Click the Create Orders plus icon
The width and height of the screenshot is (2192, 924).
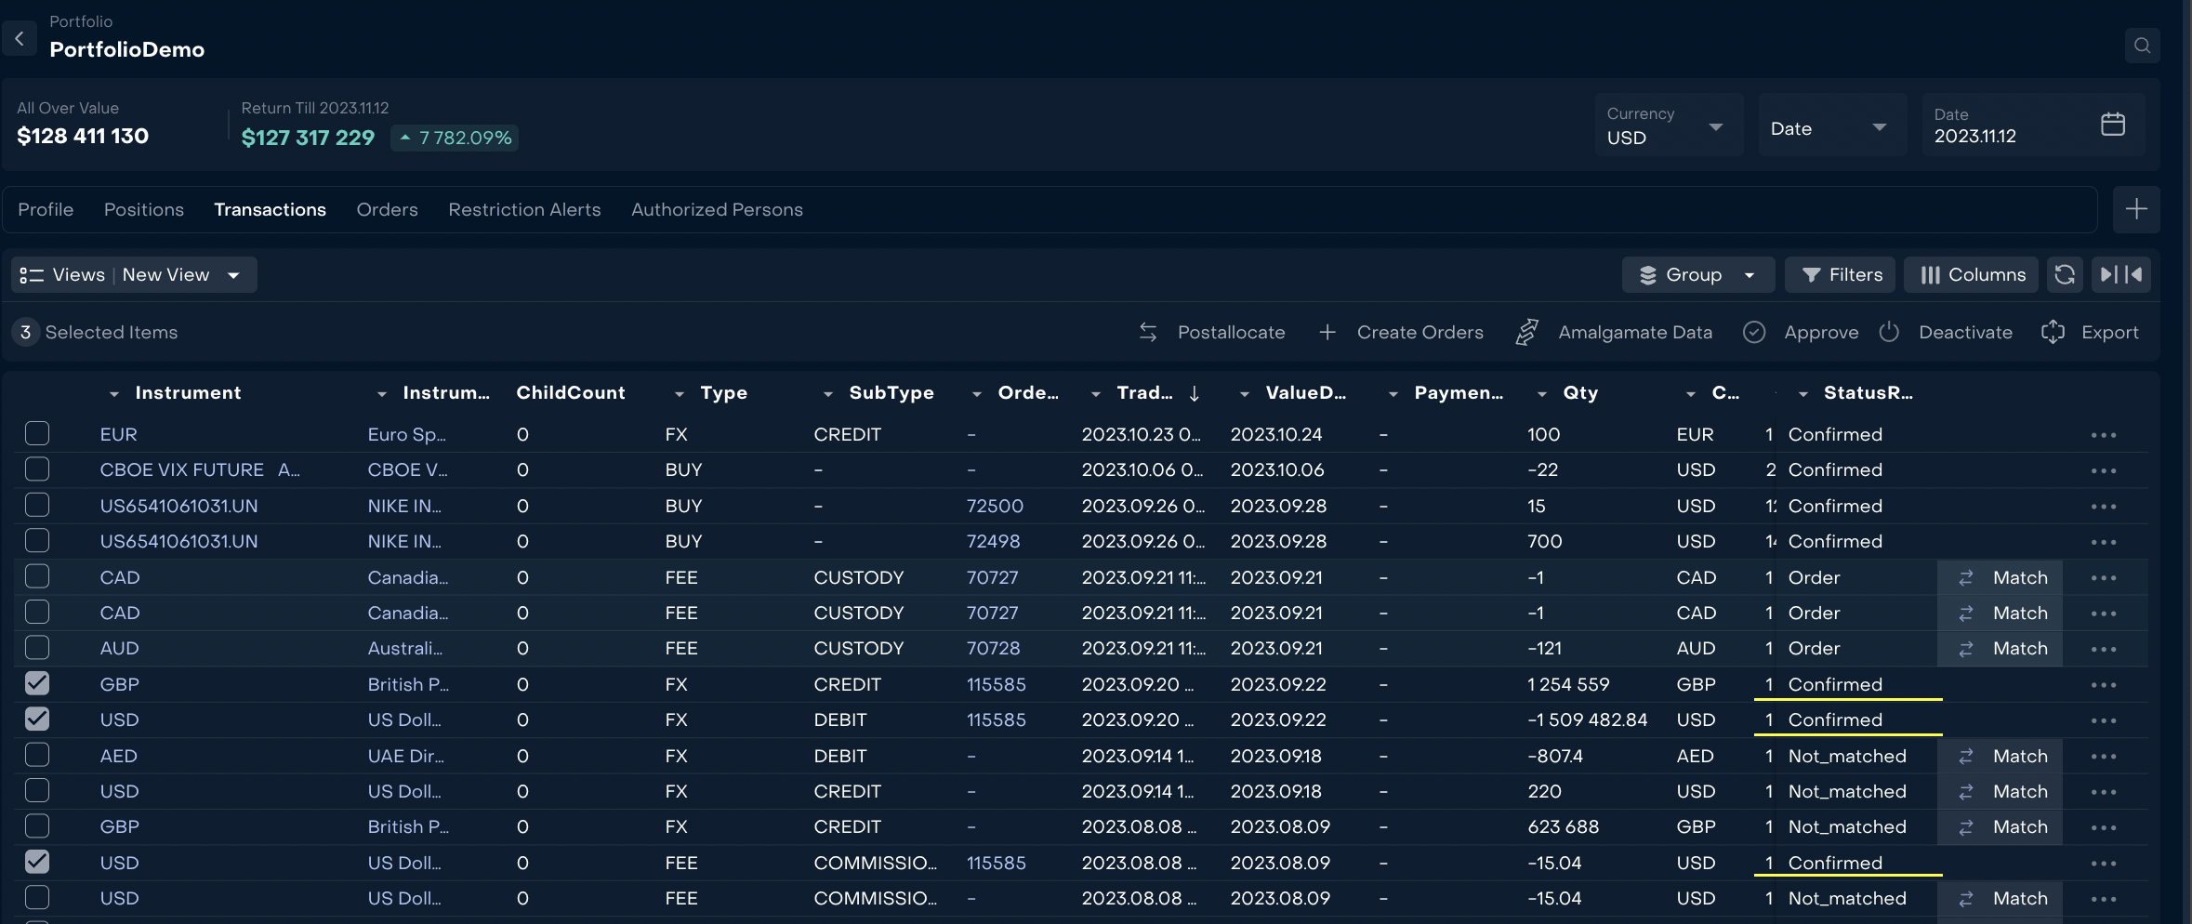[1327, 332]
